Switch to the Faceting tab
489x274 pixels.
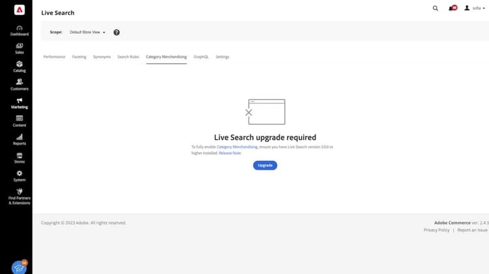pos(79,57)
